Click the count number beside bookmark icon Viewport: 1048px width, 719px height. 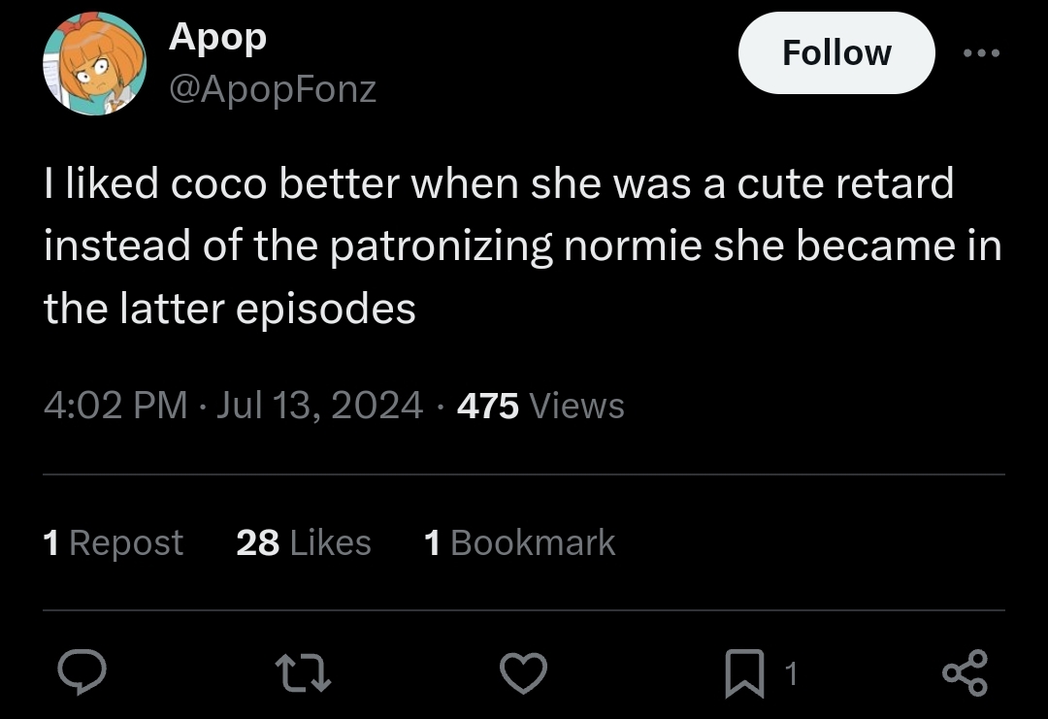coord(791,673)
